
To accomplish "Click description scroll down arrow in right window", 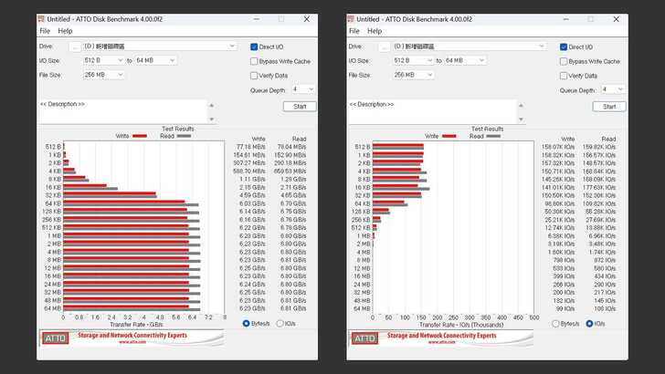I will 522,119.
